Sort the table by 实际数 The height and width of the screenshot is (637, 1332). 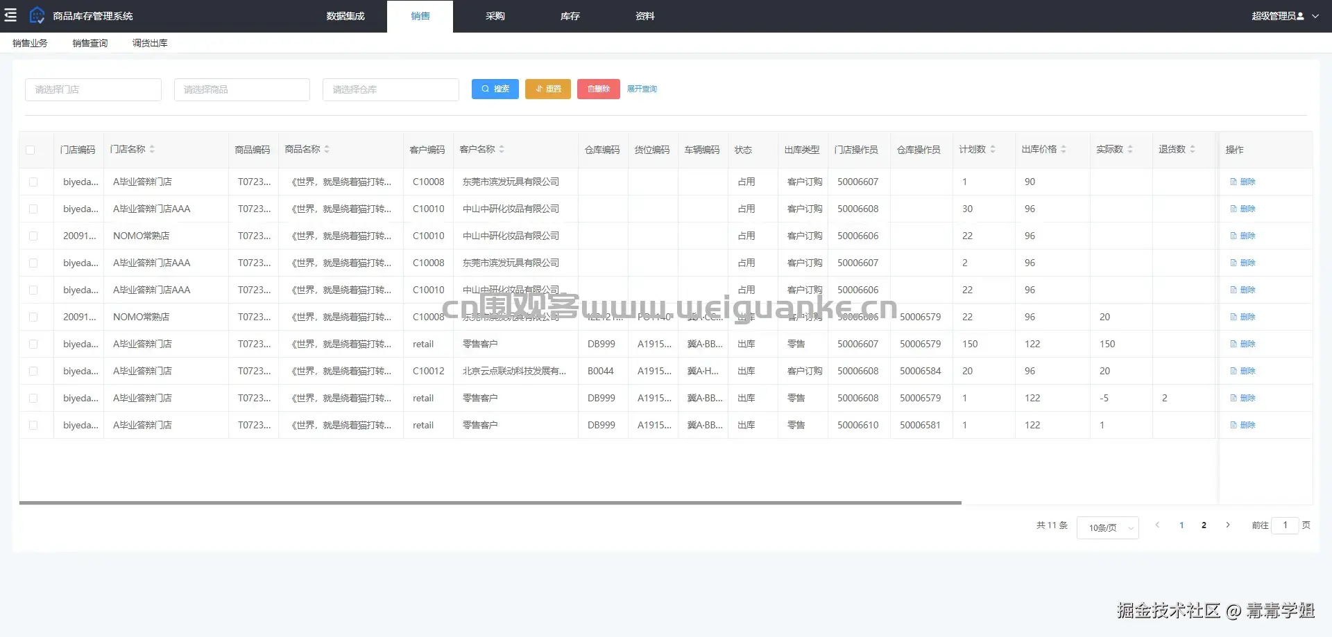pyautogui.click(x=1130, y=149)
